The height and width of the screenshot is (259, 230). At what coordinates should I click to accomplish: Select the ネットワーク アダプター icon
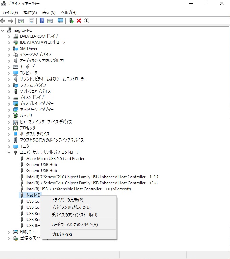(x=16, y=110)
